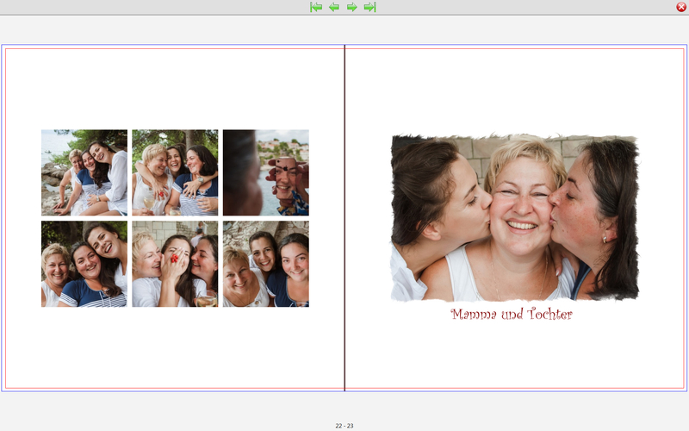Screen dimensions: 689x431
Task: Select the large kissing photo on right page
Action: click(x=515, y=217)
